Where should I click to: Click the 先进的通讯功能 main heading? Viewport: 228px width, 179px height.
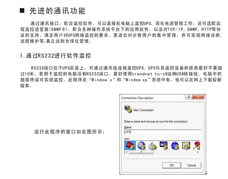(58, 11)
